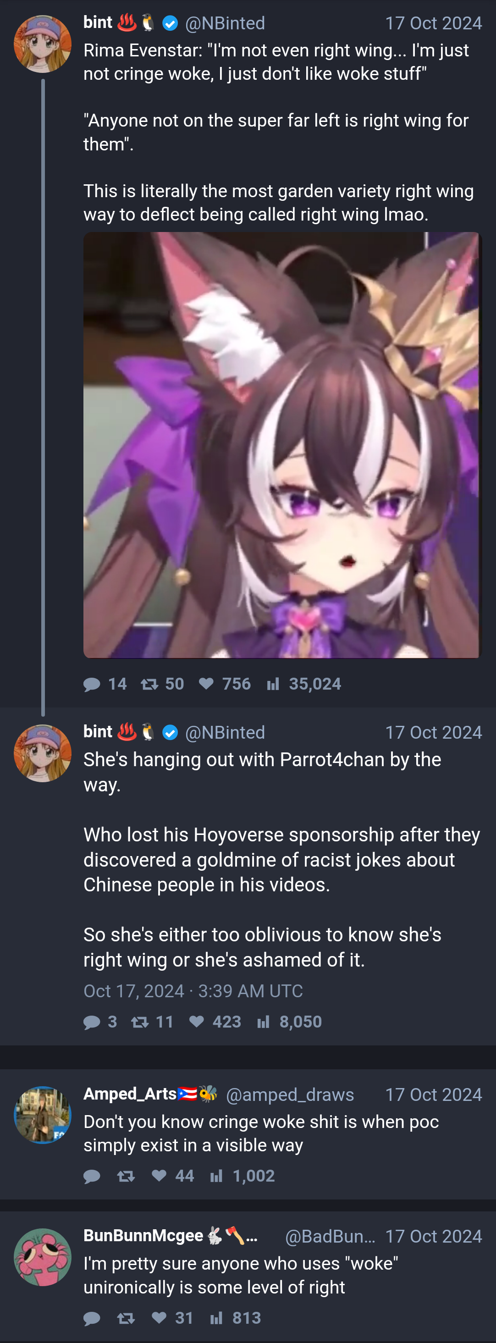This screenshot has width=496, height=1343.
Task: Open the fox-eared VTuber image attachment
Action: 282,445
